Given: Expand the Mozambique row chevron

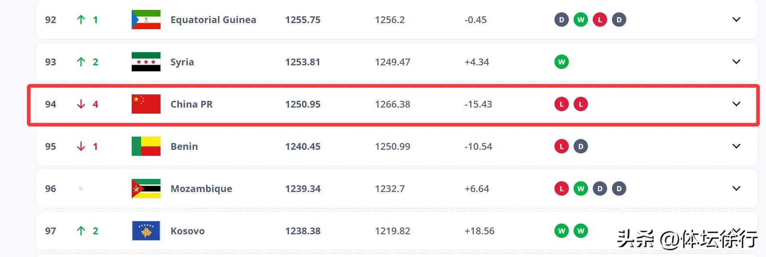Looking at the screenshot, I should (x=736, y=188).
